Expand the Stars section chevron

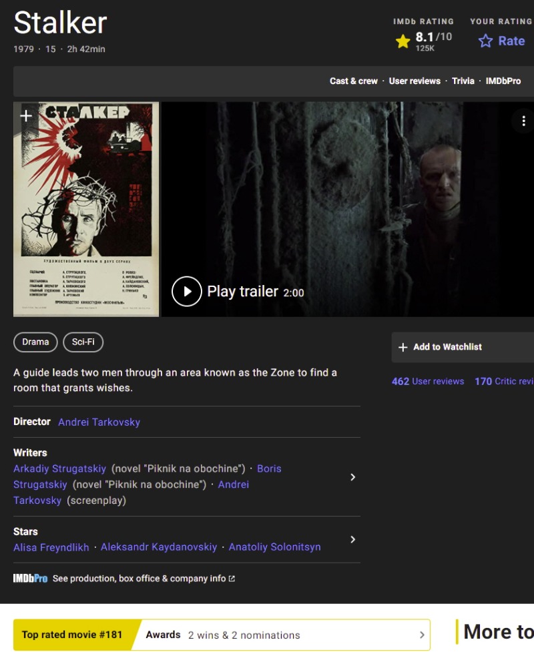coord(353,539)
